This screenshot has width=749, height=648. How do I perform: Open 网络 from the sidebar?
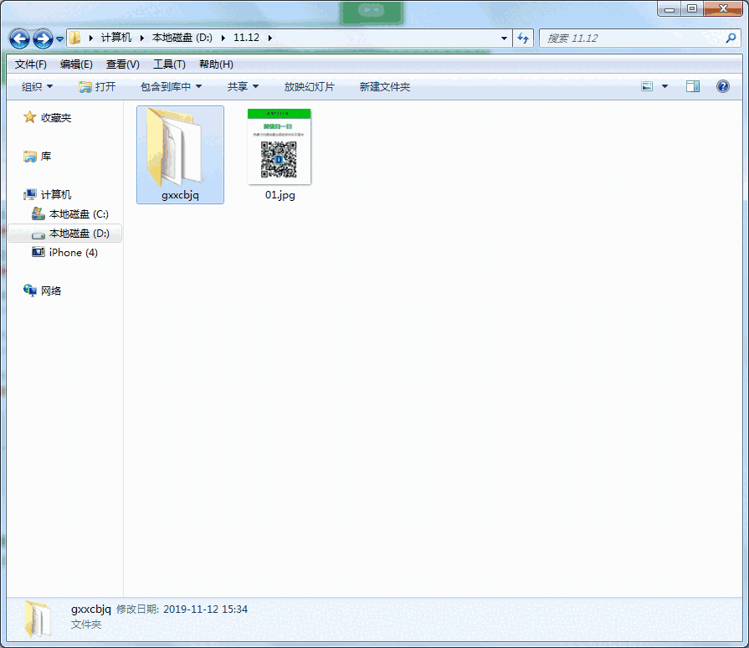[x=50, y=291]
